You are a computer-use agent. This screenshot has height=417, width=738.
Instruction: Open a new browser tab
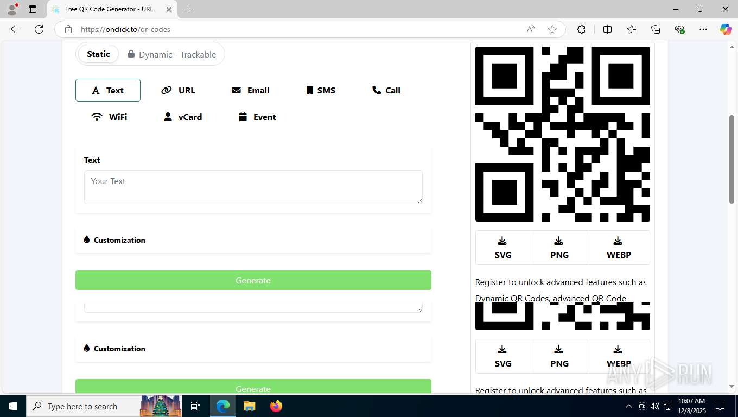pos(189,9)
